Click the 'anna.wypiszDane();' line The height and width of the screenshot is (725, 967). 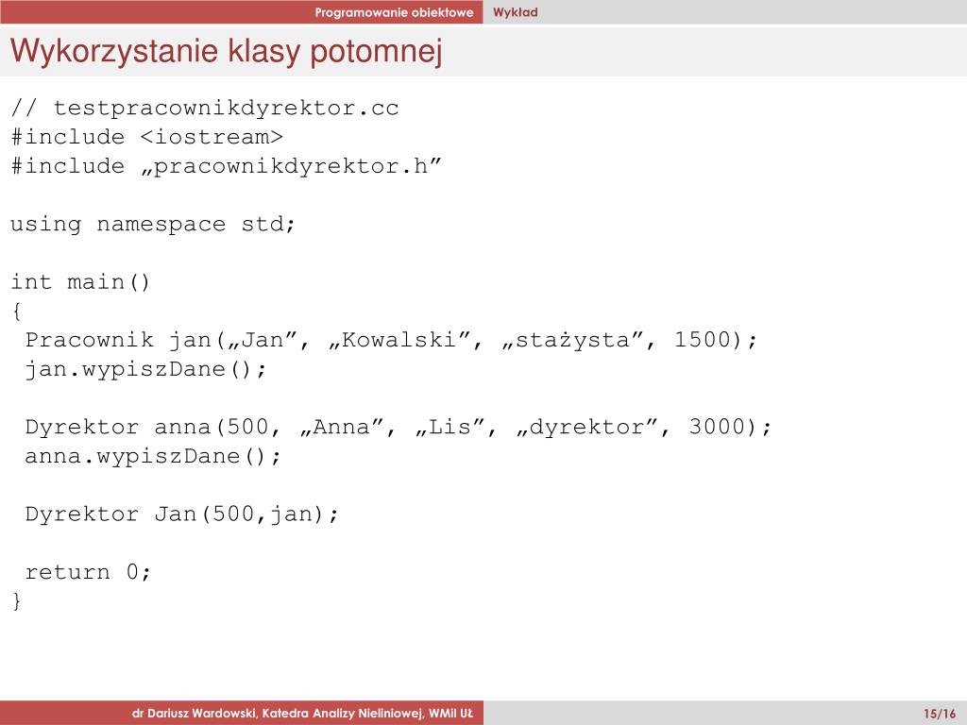tap(153, 456)
